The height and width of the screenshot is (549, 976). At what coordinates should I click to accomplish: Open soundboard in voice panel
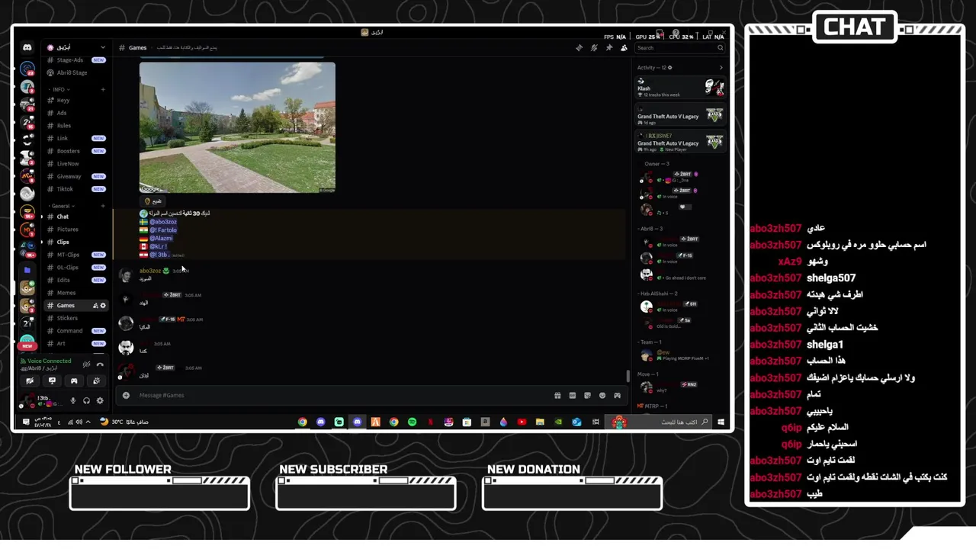point(96,380)
